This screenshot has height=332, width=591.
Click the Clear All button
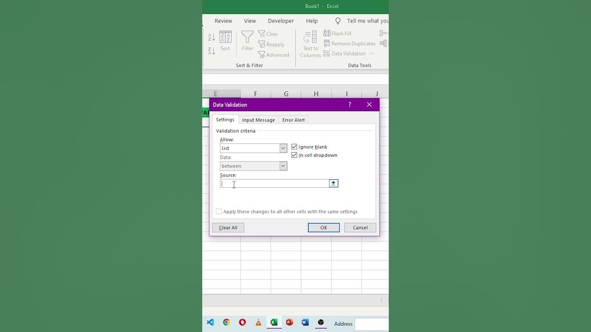(x=228, y=228)
